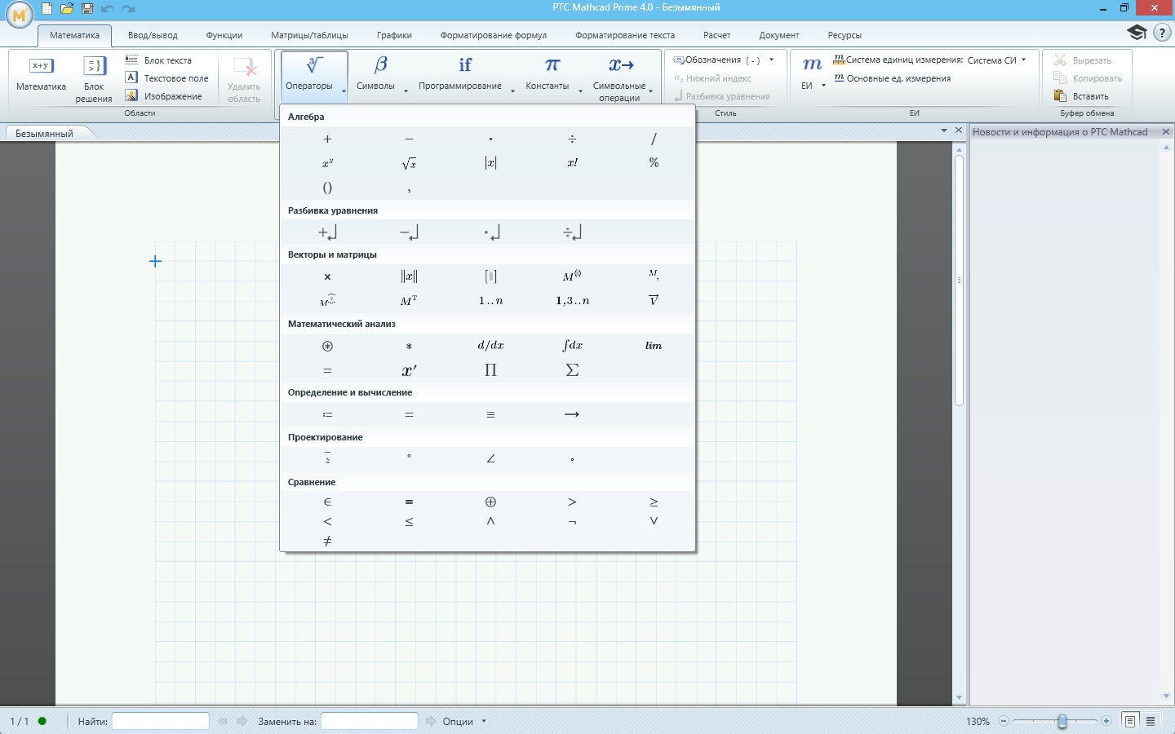Insert the product operator

pos(490,370)
